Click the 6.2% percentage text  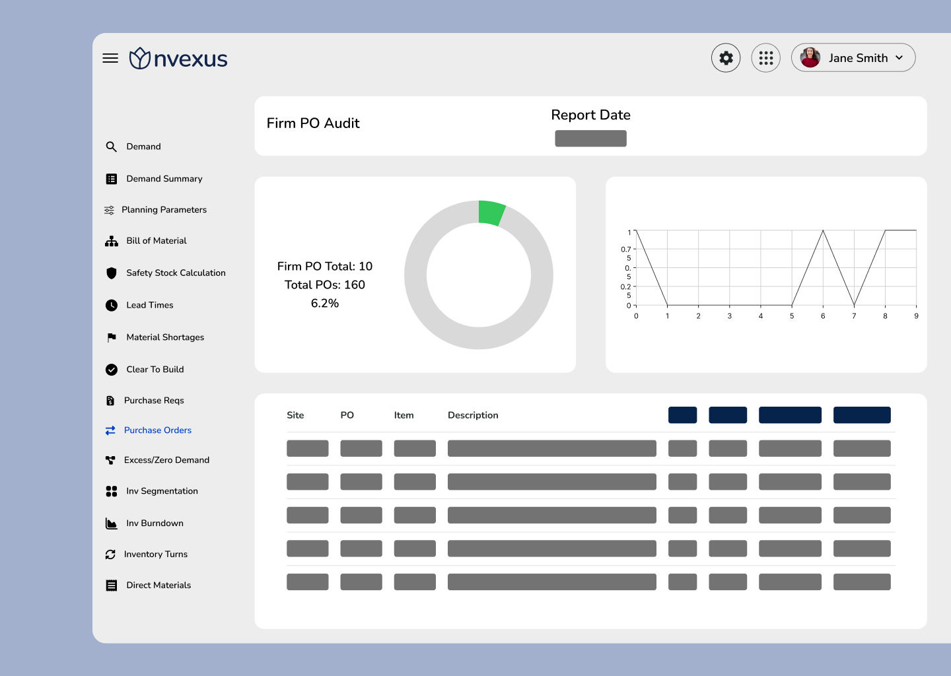click(x=325, y=304)
